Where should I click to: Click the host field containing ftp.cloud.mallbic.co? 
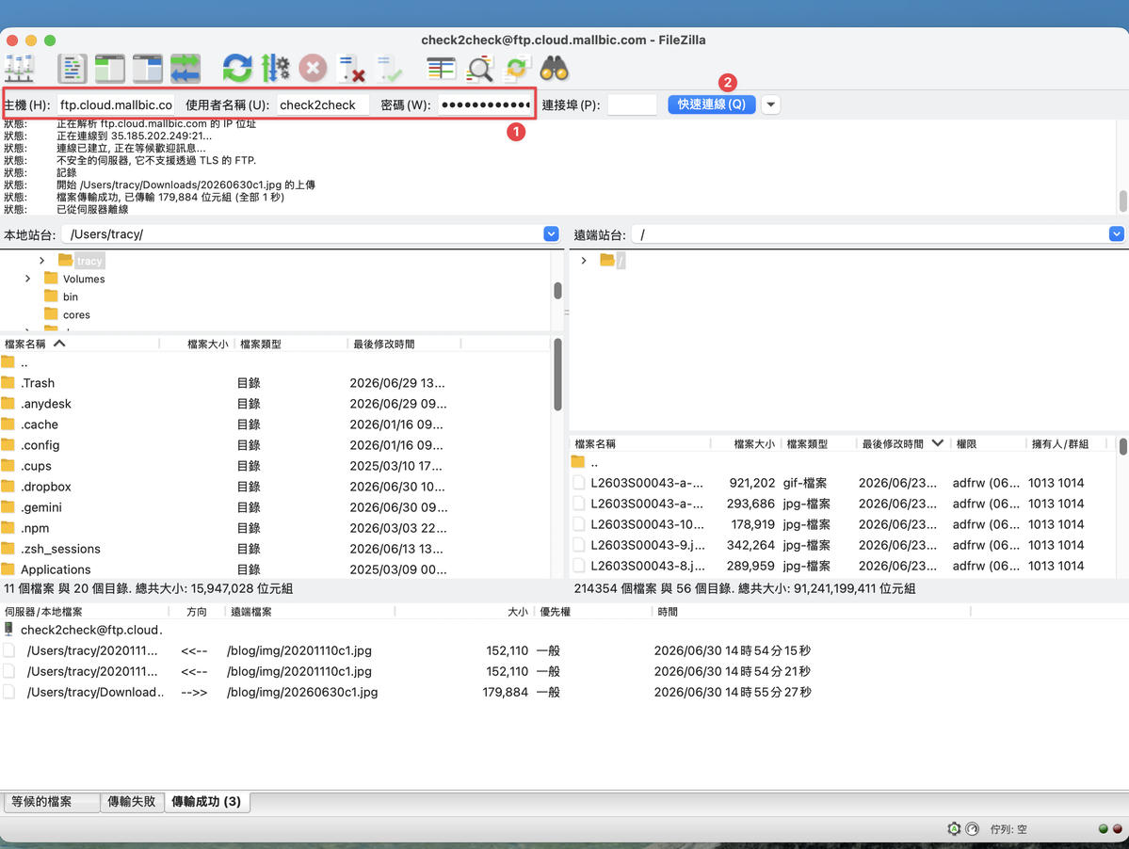116,105
